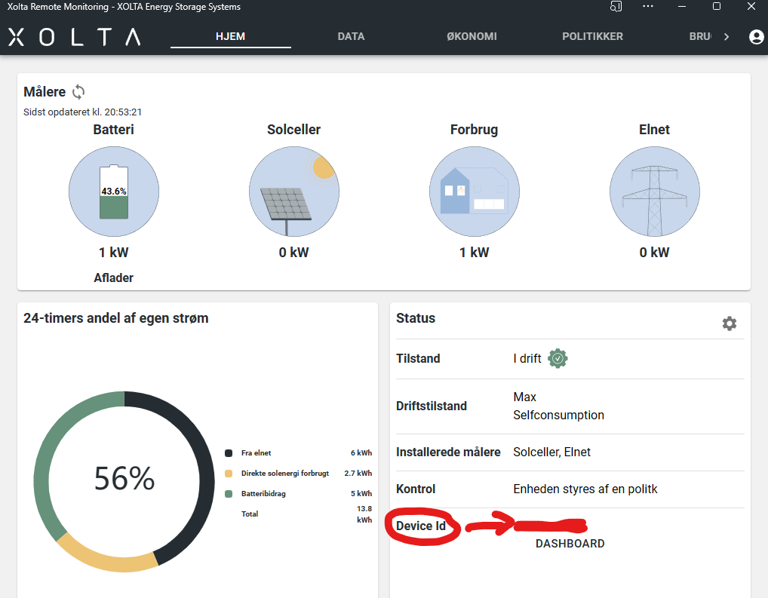Click 'Enheden styres af en politk' text
768x598 pixels.
pyautogui.click(x=585, y=489)
